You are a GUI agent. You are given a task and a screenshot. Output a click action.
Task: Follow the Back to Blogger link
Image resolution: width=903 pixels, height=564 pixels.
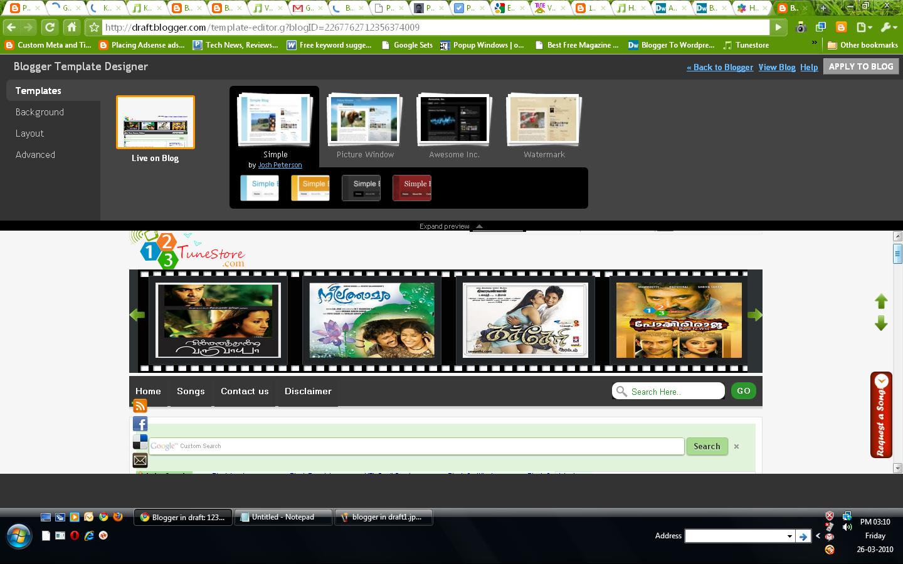720,67
